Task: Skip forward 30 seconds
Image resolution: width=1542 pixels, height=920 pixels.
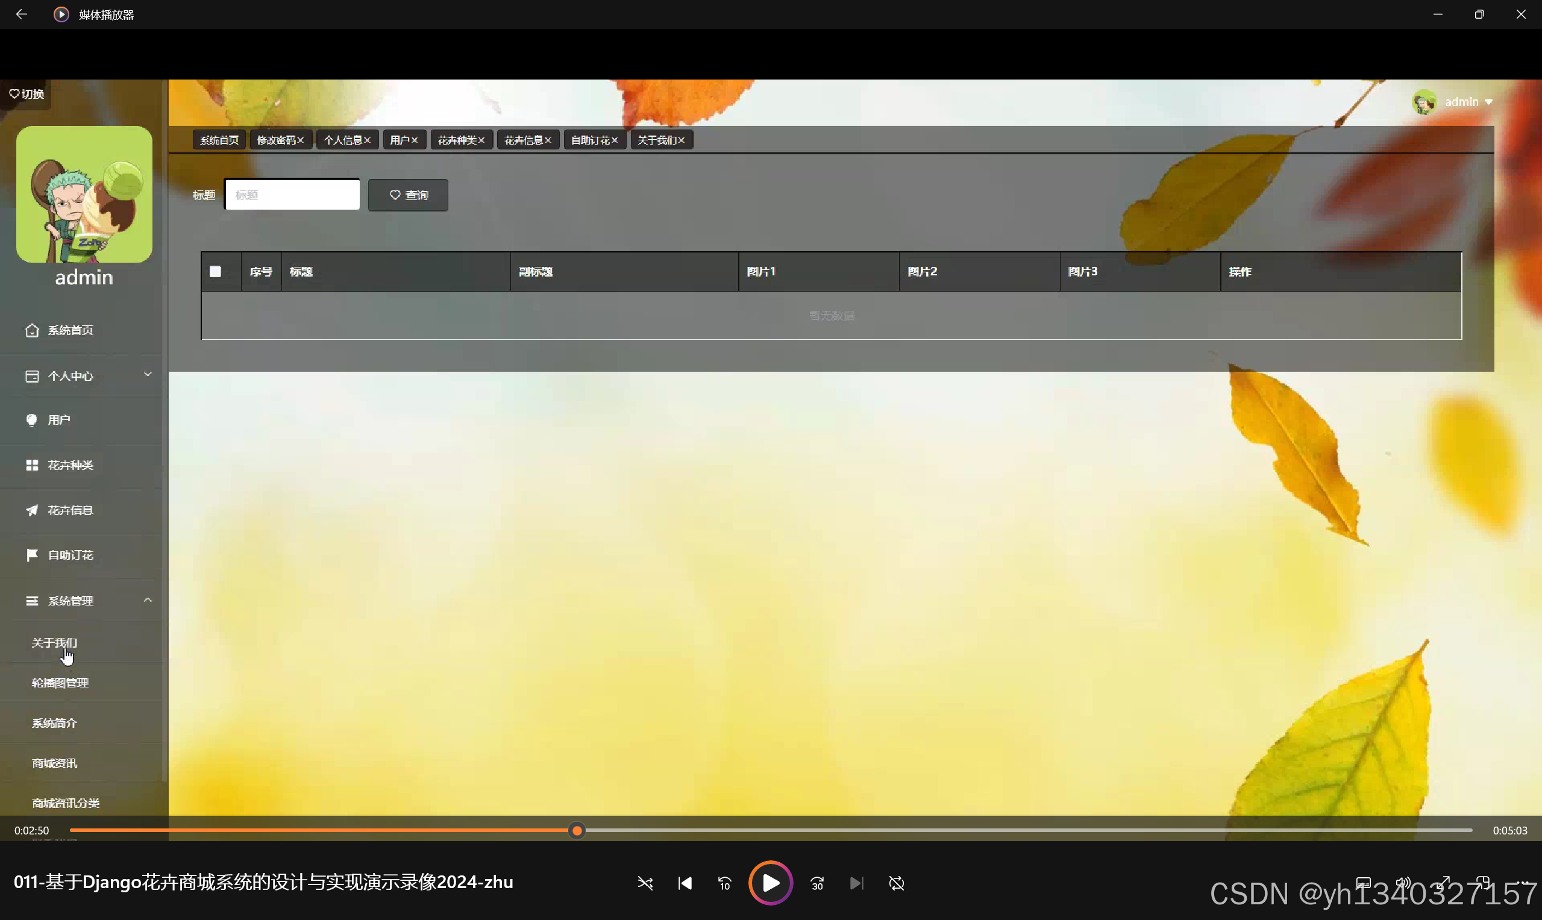Action: tap(817, 883)
